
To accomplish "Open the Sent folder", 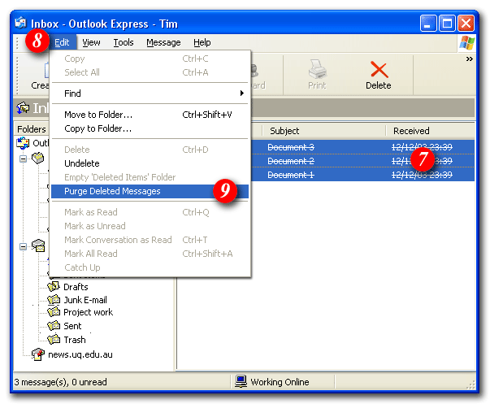I will (72, 326).
